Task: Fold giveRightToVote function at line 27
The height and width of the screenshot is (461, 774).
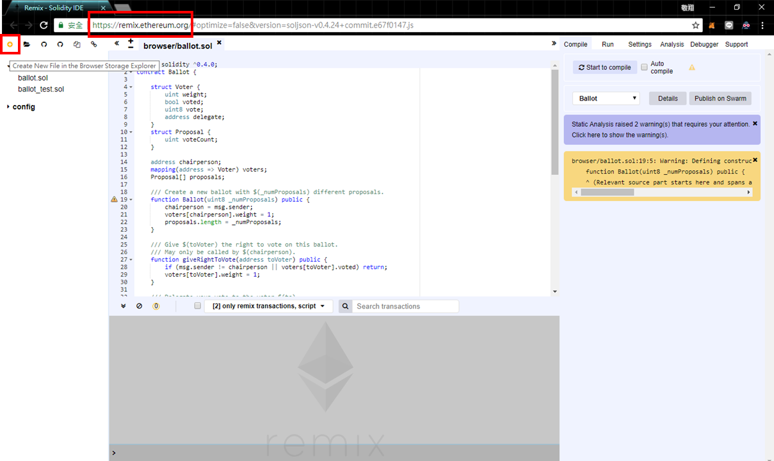Action: point(131,260)
